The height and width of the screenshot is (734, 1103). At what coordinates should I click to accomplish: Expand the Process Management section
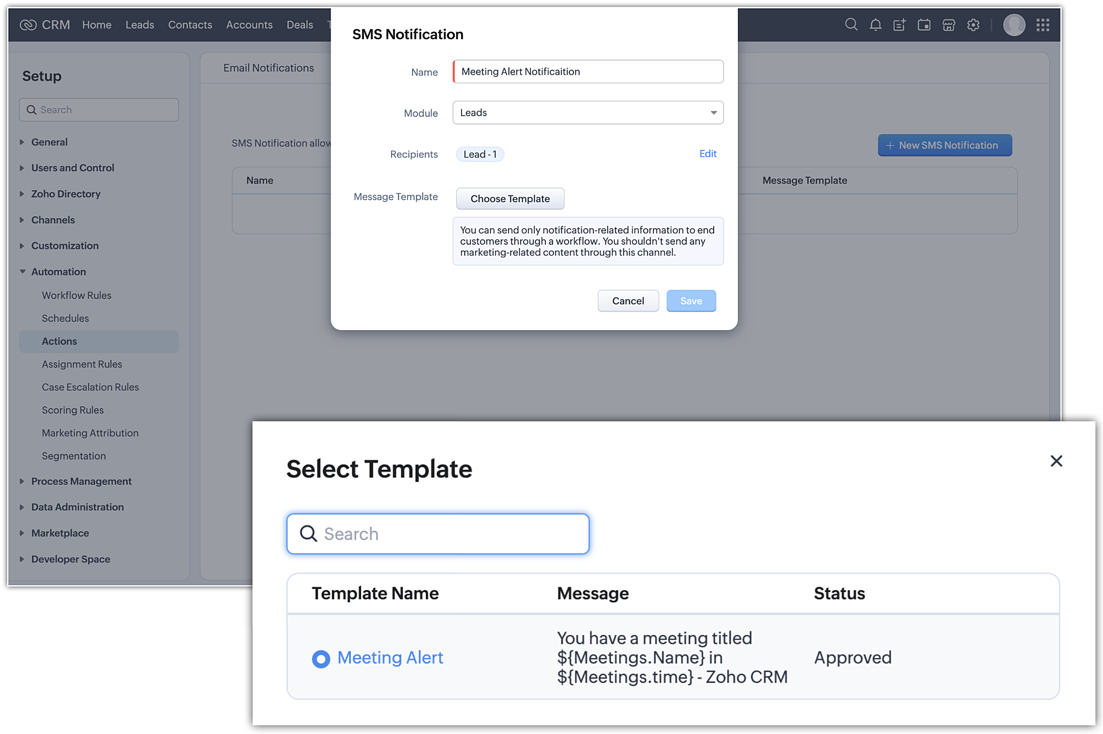81,481
